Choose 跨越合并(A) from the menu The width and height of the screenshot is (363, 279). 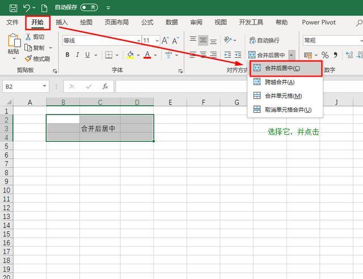point(285,82)
